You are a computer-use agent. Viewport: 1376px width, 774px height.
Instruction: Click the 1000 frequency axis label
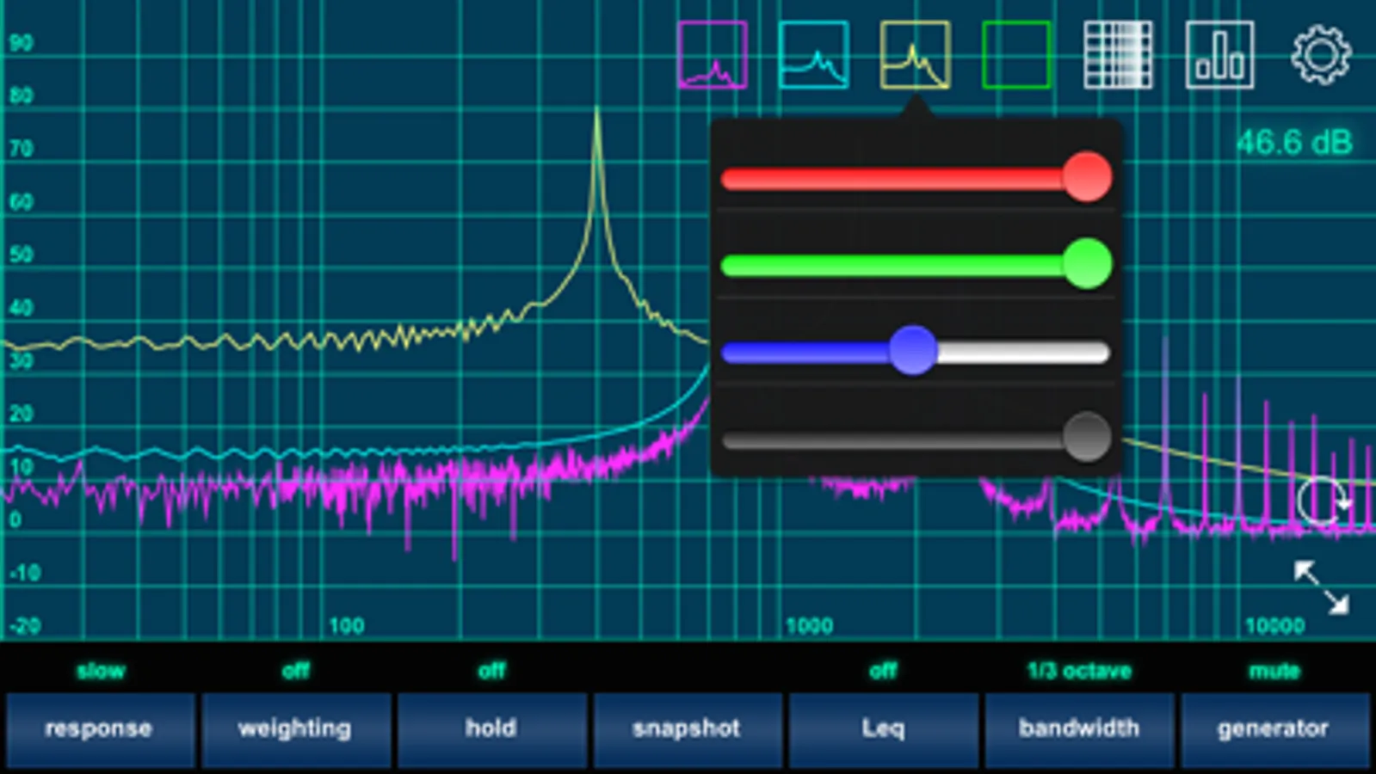click(809, 626)
